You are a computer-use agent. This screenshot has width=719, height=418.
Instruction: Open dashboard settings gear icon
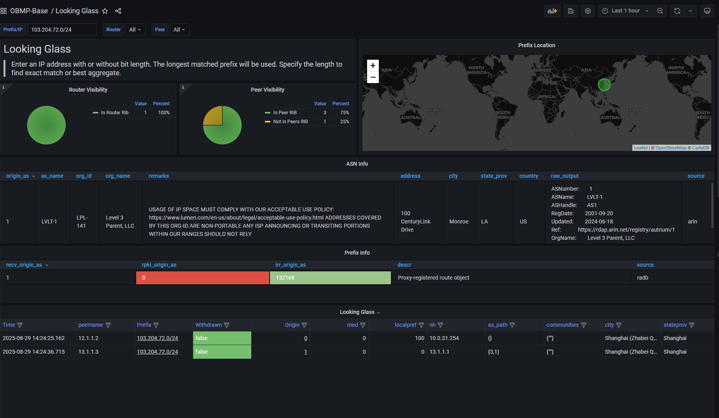pyautogui.click(x=588, y=11)
